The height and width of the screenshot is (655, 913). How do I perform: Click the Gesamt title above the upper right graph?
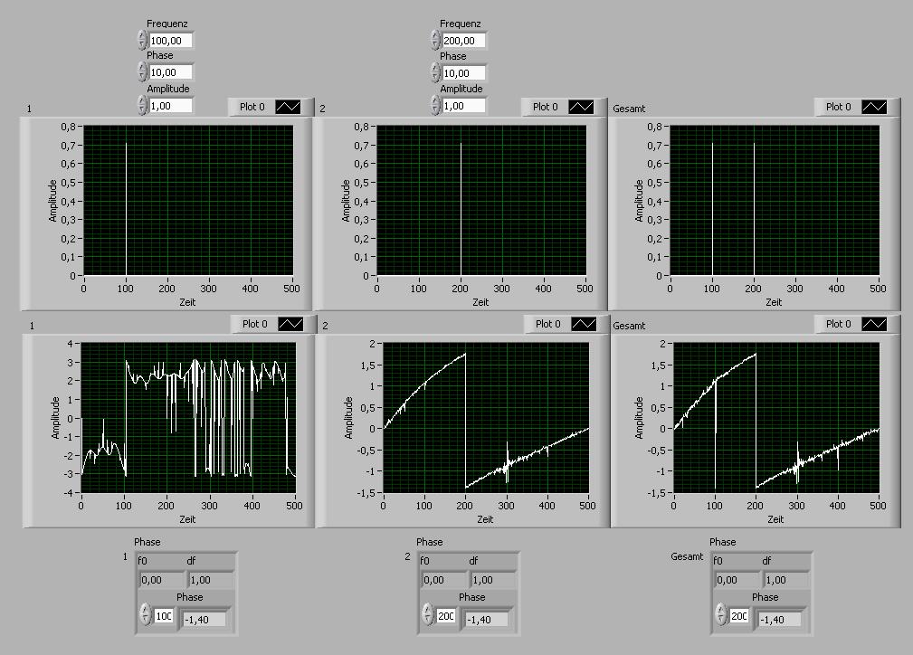629,109
